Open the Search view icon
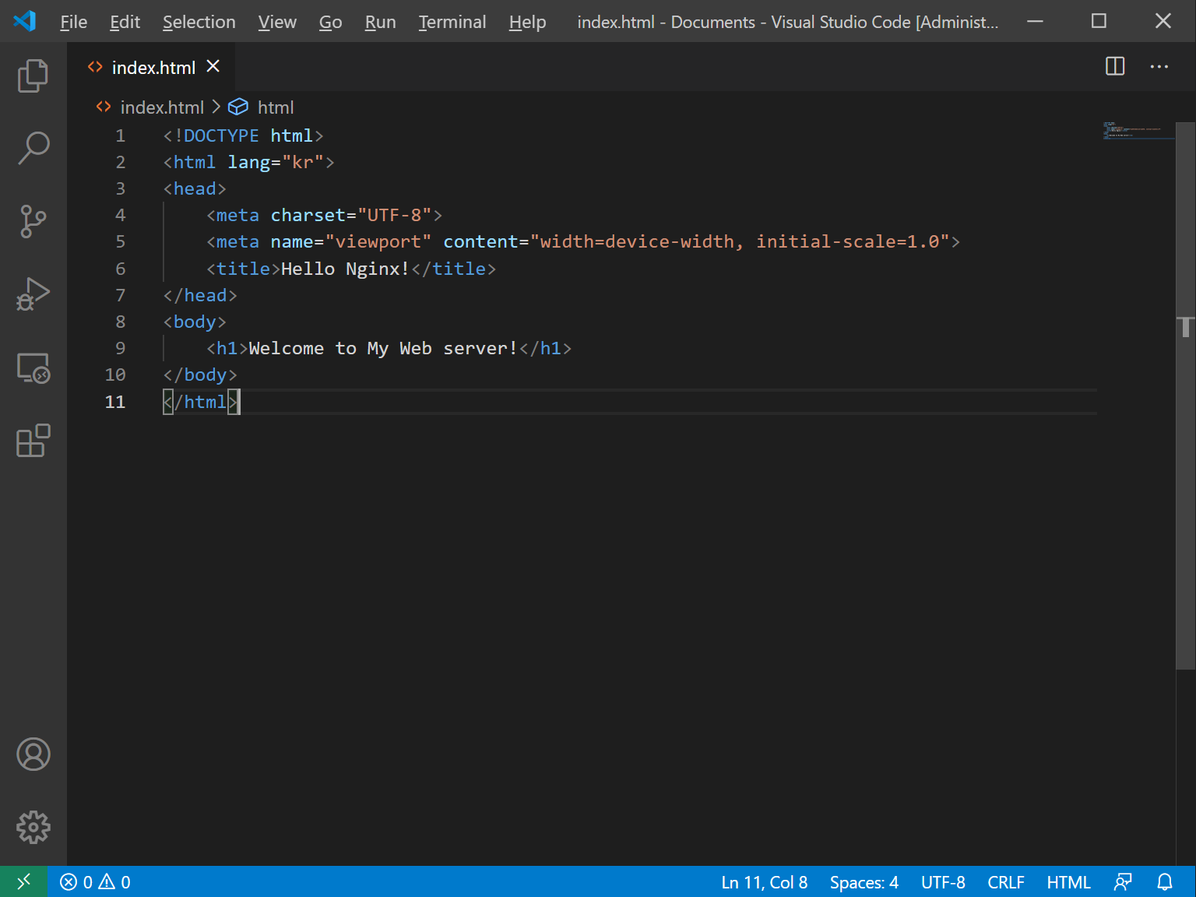 coord(33,148)
